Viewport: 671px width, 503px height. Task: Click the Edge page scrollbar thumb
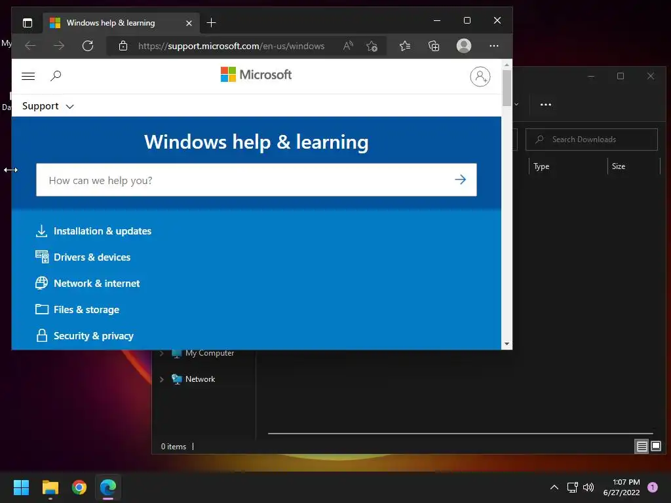click(x=507, y=88)
